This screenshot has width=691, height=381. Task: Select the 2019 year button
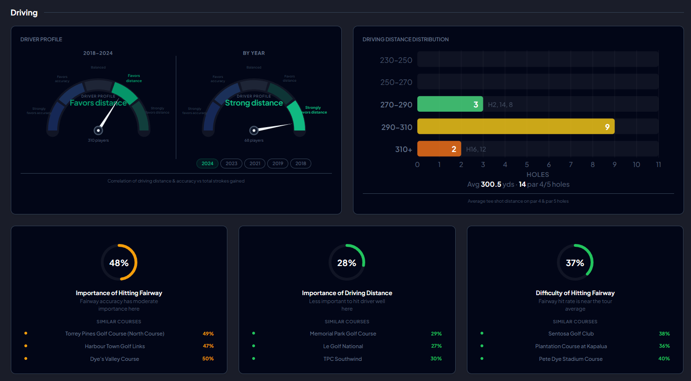(x=278, y=164)
